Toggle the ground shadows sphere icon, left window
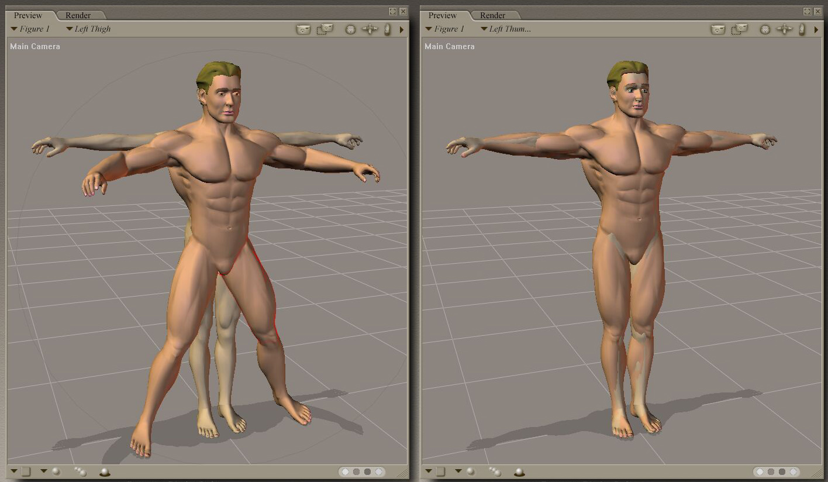 pos(105,472)
